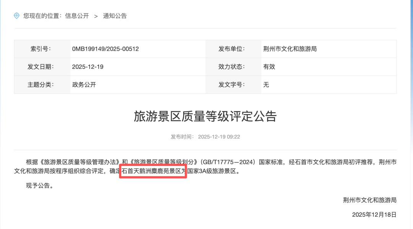
Task: Go to the 通知公告 breadcrumb section
Action: coord(115,16)
